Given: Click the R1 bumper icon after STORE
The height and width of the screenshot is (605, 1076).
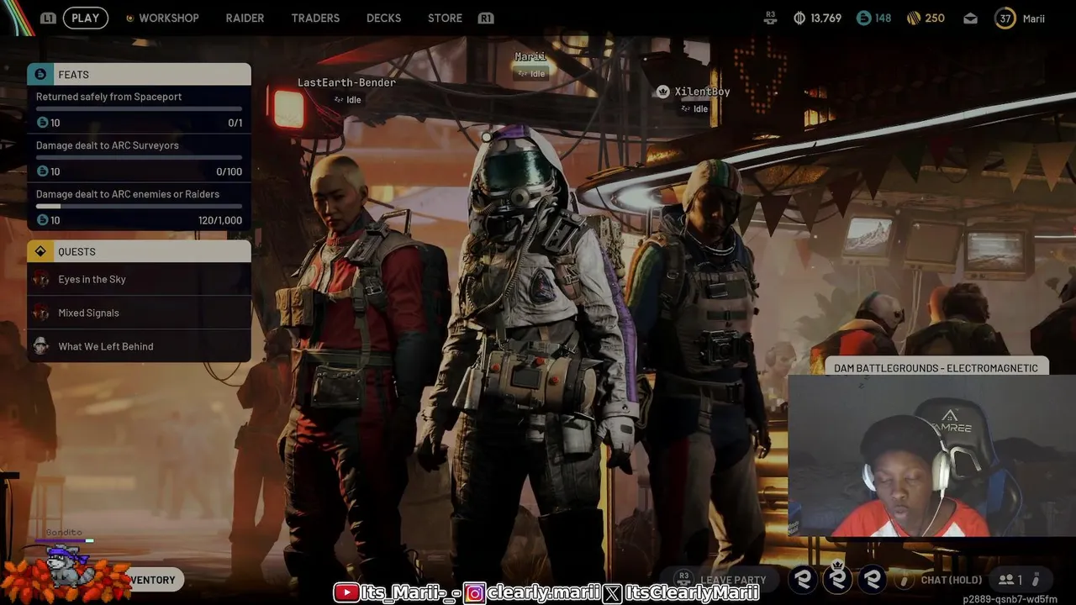Looking at the screenshot, I should [485, 18].
